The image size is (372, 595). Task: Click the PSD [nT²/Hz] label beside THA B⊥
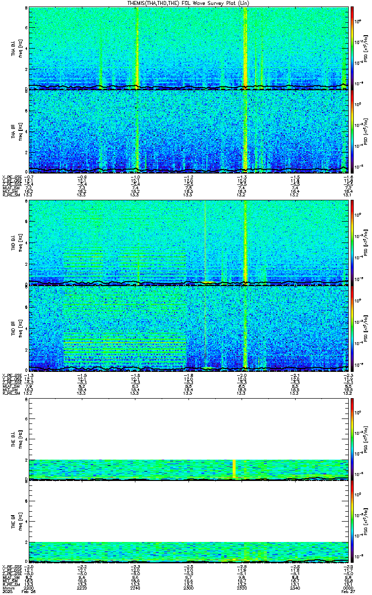(366, 48)
